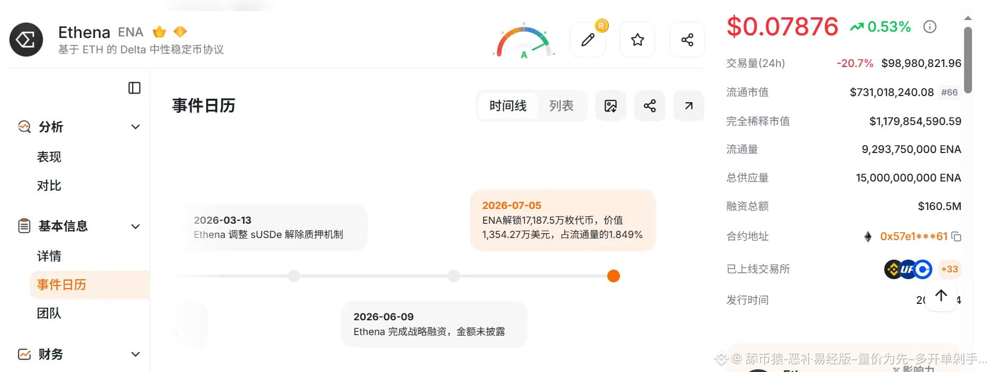Collapse the sidebar with the panel icon
991x372 pixels.
(134, 88)
